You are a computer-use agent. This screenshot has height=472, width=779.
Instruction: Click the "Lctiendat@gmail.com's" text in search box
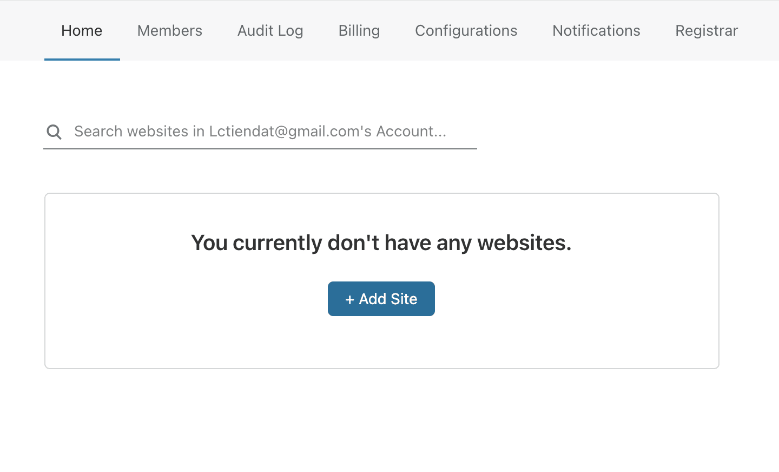coord(290,132)
